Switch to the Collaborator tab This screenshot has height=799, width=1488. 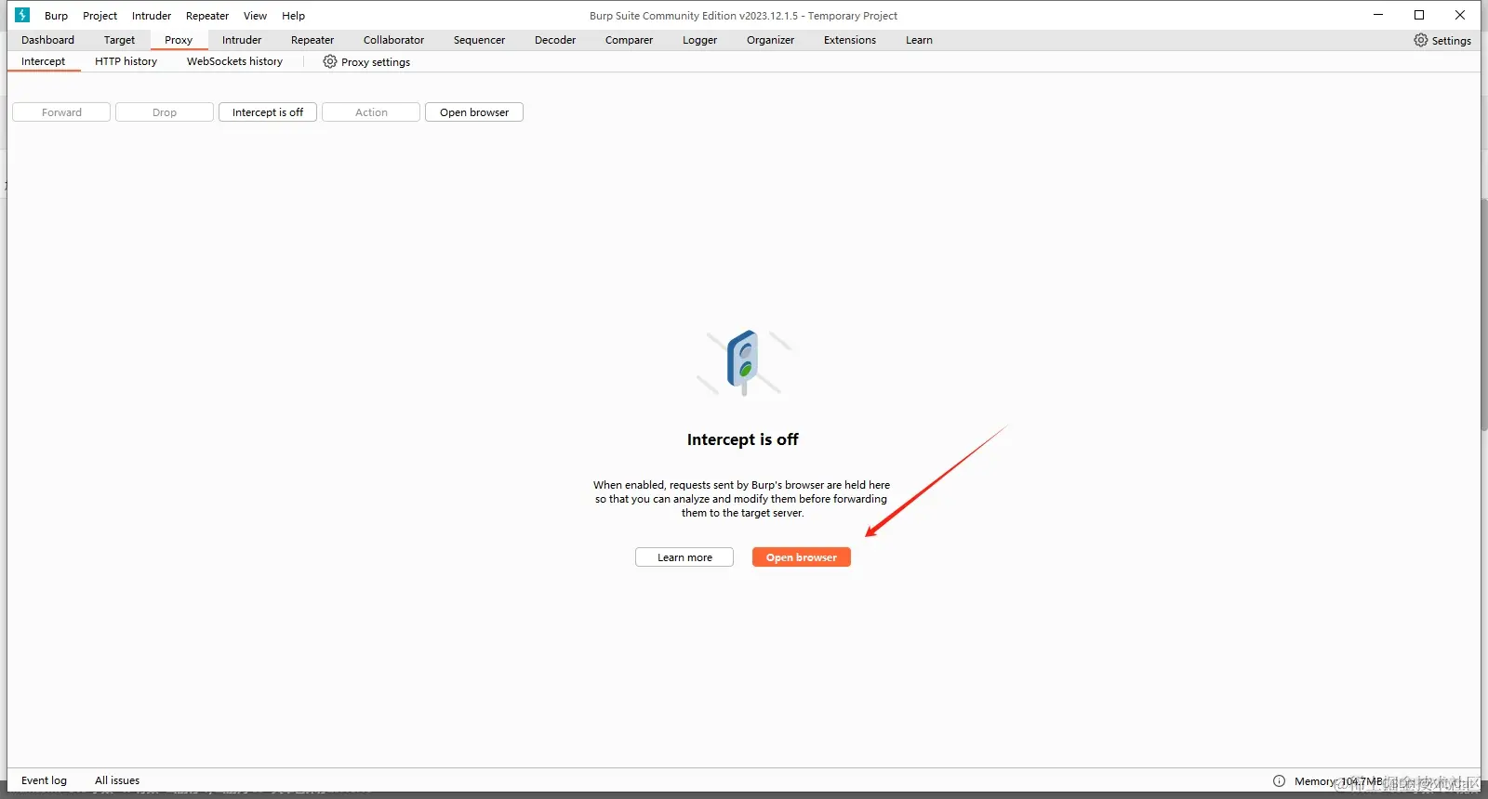[x=393, y=40]
